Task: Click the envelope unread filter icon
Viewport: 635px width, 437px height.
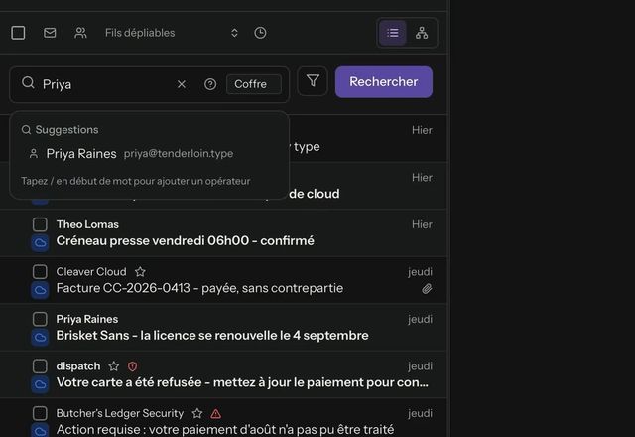Action: [x=50, y=33]
